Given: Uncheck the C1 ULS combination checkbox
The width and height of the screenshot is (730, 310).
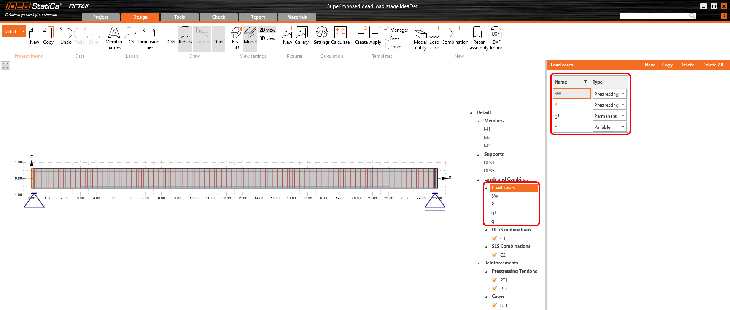Looking at the screenshot, I should click(495, 238).
